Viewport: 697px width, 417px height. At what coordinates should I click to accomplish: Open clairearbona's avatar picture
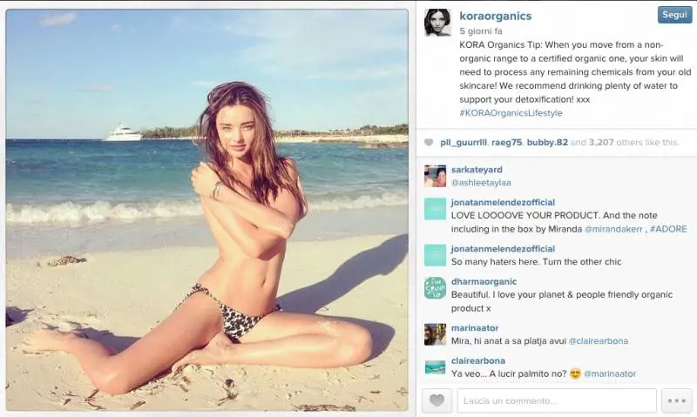[x=435, y=367]
